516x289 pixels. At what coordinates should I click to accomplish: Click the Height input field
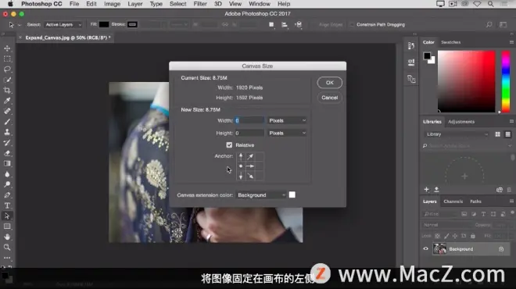coord(249,133)
